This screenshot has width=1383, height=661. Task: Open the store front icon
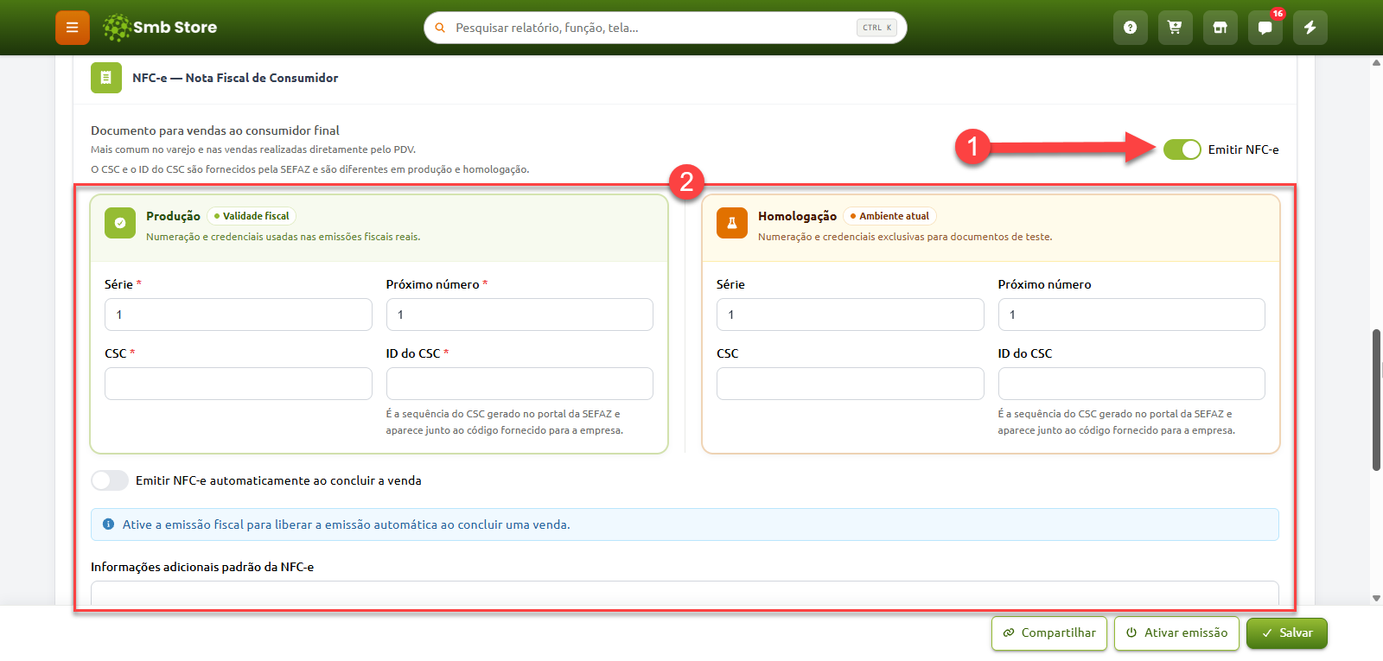(x=1220, y=28)
